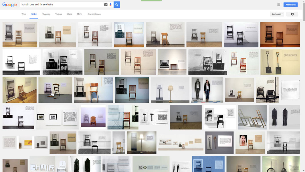Open the floor lamps image result

coord(170,90)
